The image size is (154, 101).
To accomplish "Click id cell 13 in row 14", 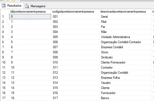I will click(x=30, y=83).
